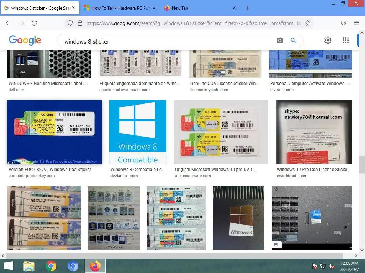Viewport: 365px width, 273px height.
Task: Close the New Tab tab
Action: click(234, 8)
